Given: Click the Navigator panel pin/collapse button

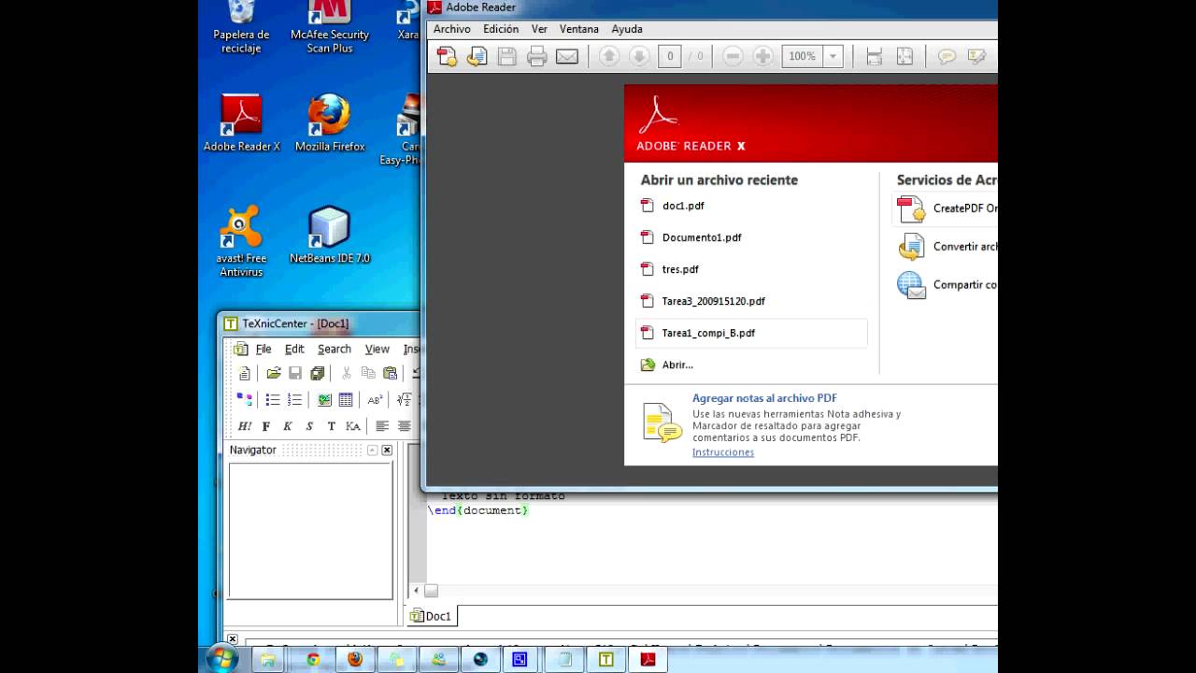Looking at the screenshot, I should click(x=372, y=451).
